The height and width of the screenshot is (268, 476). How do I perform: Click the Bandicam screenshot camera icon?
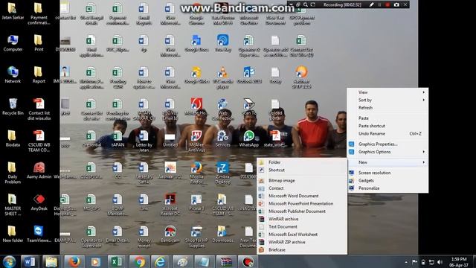396,4
